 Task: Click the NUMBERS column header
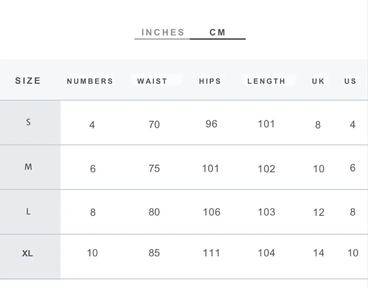(90, 81)
